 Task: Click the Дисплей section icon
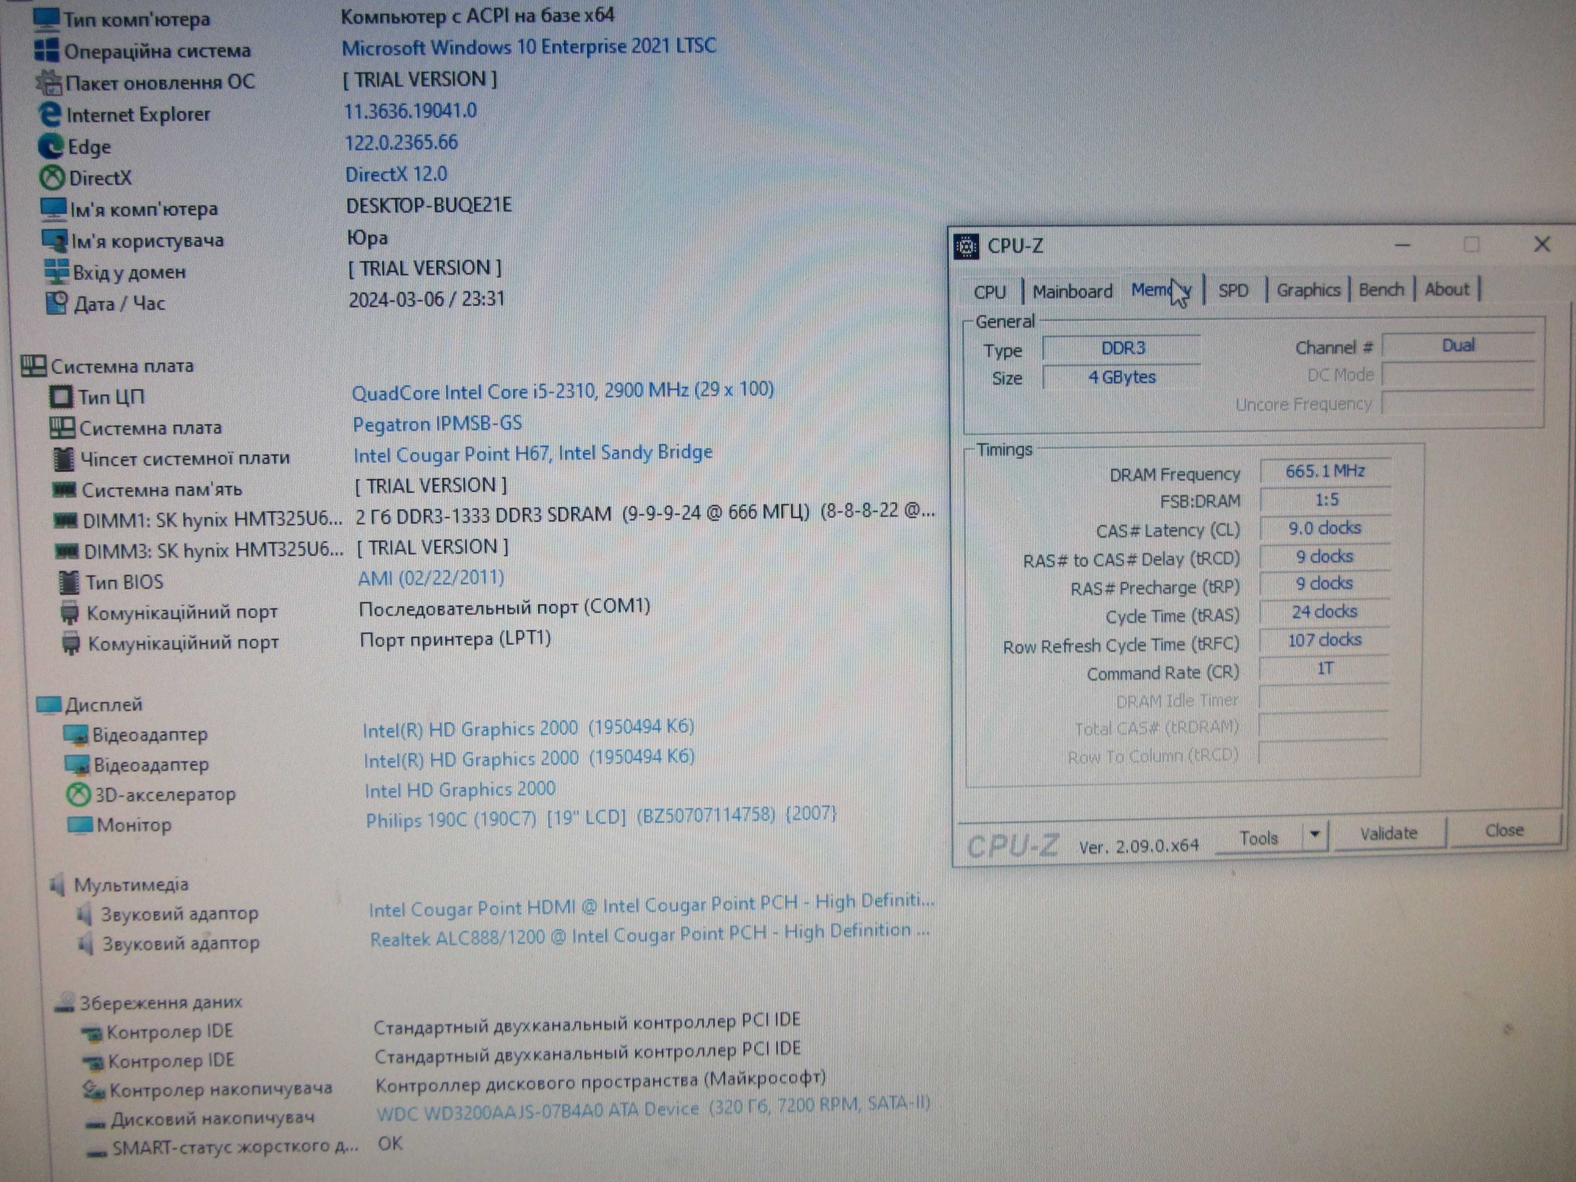click(49, 704)
